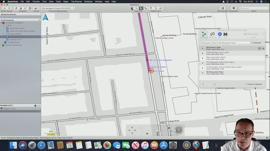Select the hand pan map tool
The width and height of the screenshot is (270, 151).
(x=132, y=8)
